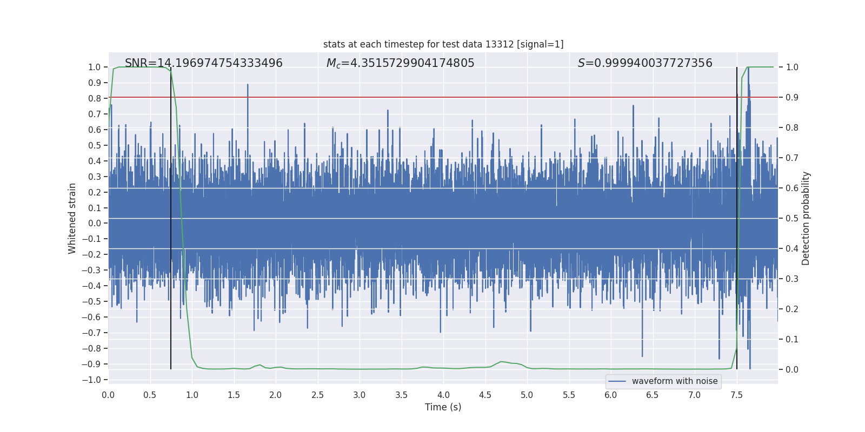Screen dimensions: 865x432
Task: Click the 5.5 tick label on time axis
Action: click(569, 395)
